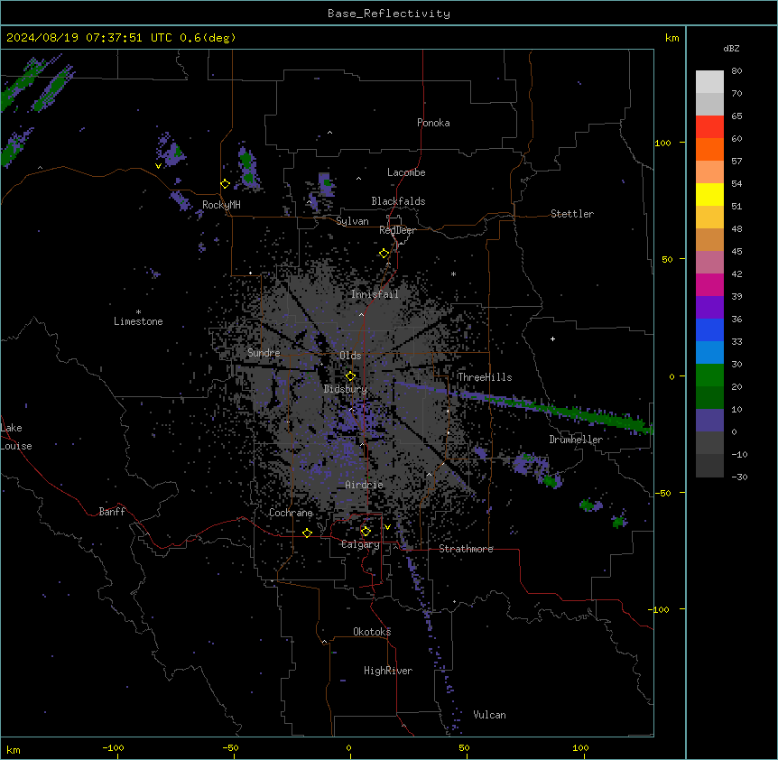778x760 pixels.
Task: Click the Sundre label
Action: click(264, 353)
